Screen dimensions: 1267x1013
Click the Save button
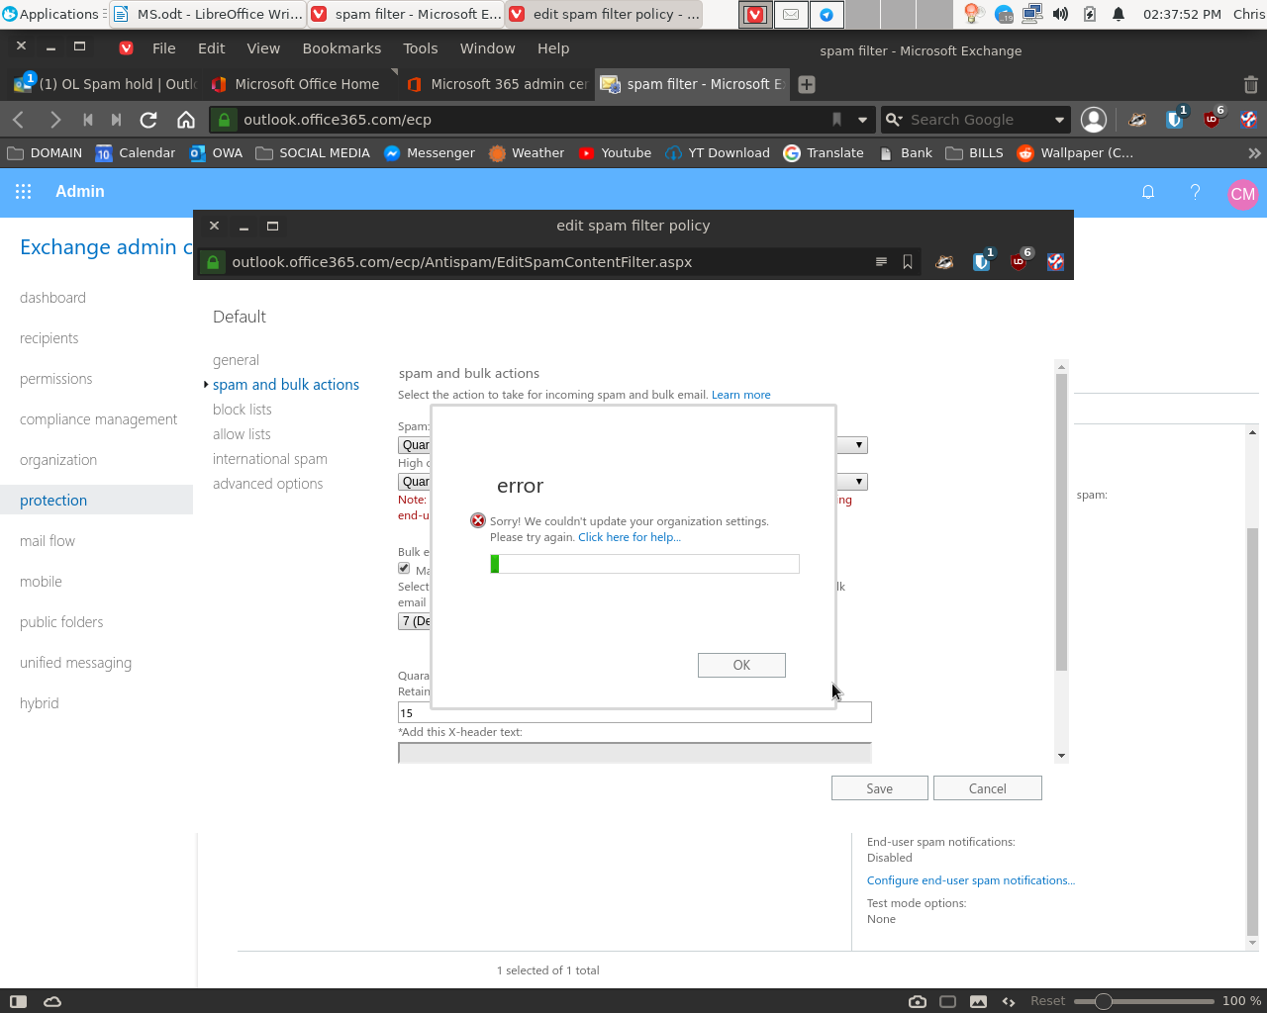pyautogui.click(x=879, y=788)
